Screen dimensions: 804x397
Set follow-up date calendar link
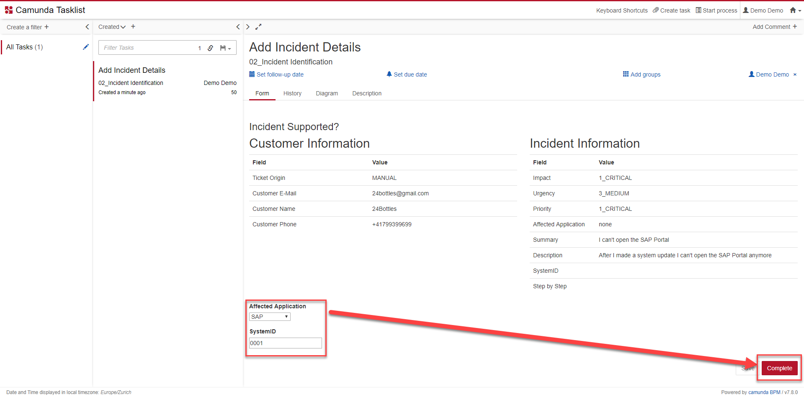[276, 74]
